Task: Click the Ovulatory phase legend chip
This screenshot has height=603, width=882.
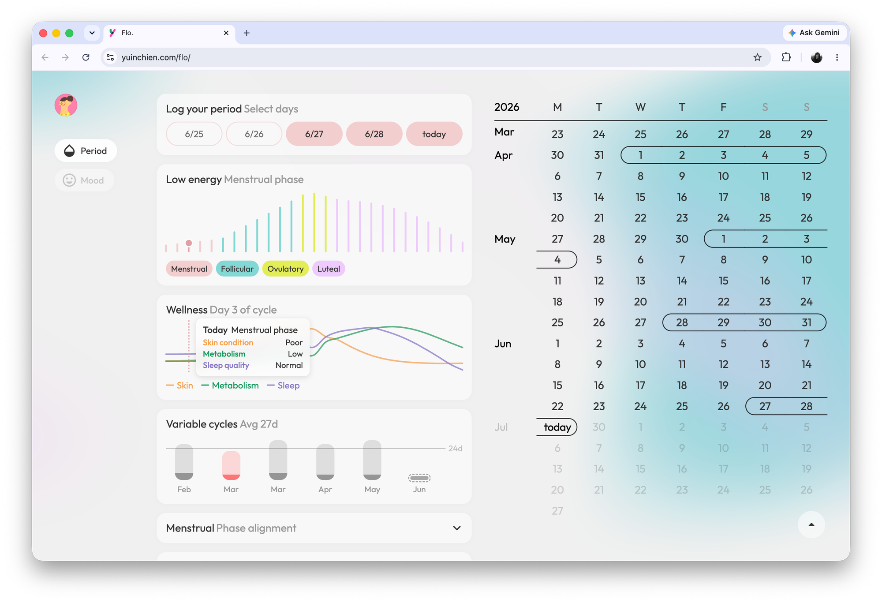Action: [x=285, y=269]
